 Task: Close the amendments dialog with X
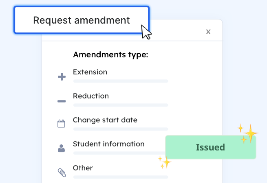click(x=208, y=32)
